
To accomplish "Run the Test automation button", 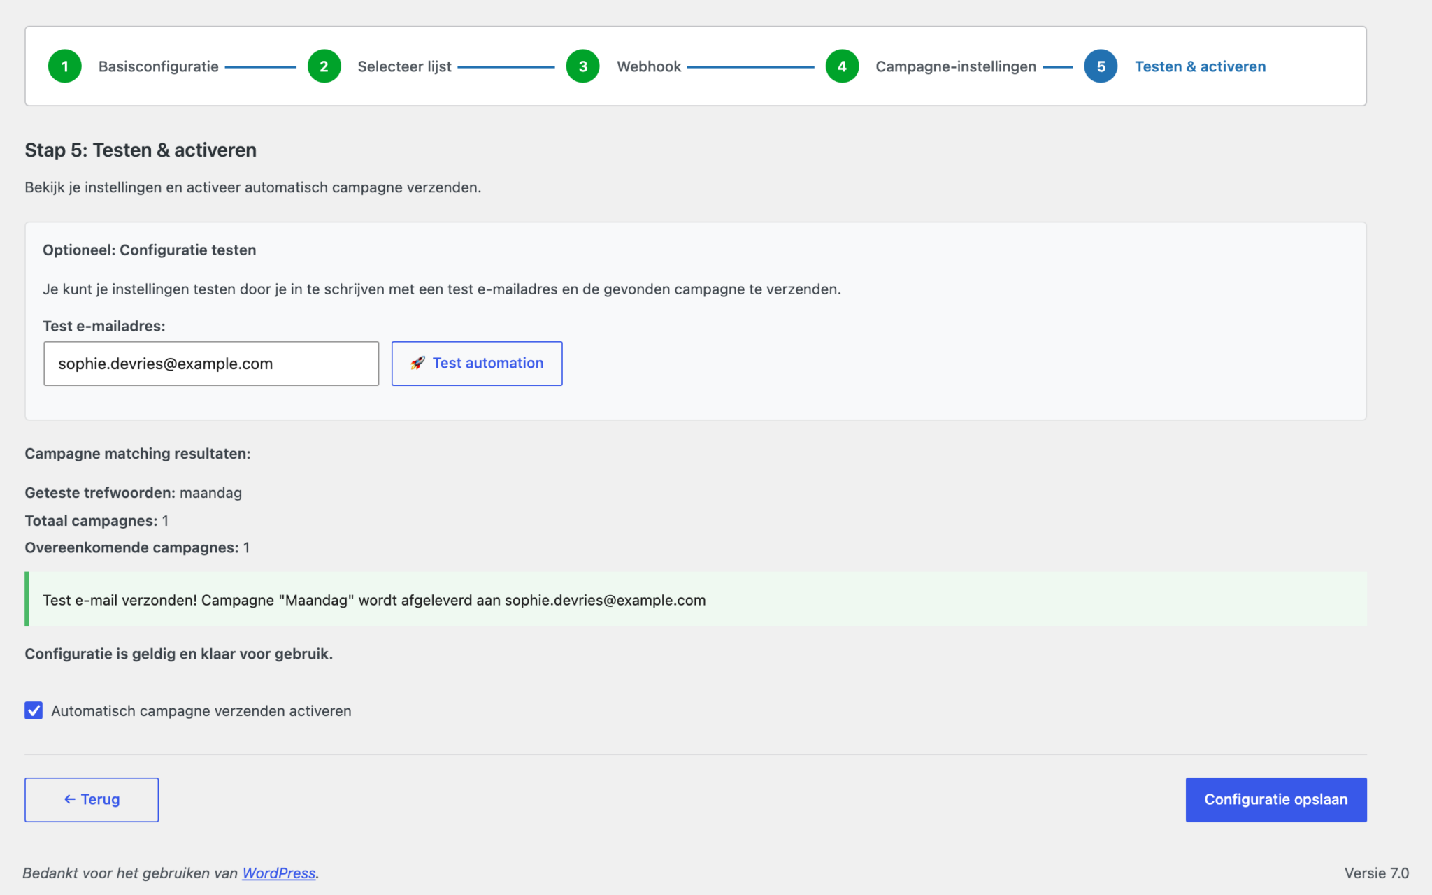I will coord(477,364).
